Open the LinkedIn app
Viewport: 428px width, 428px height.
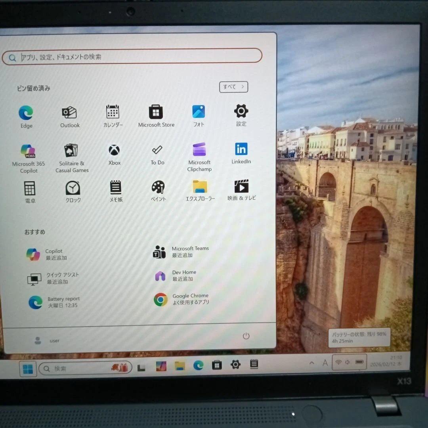click(x=241, y=149)
